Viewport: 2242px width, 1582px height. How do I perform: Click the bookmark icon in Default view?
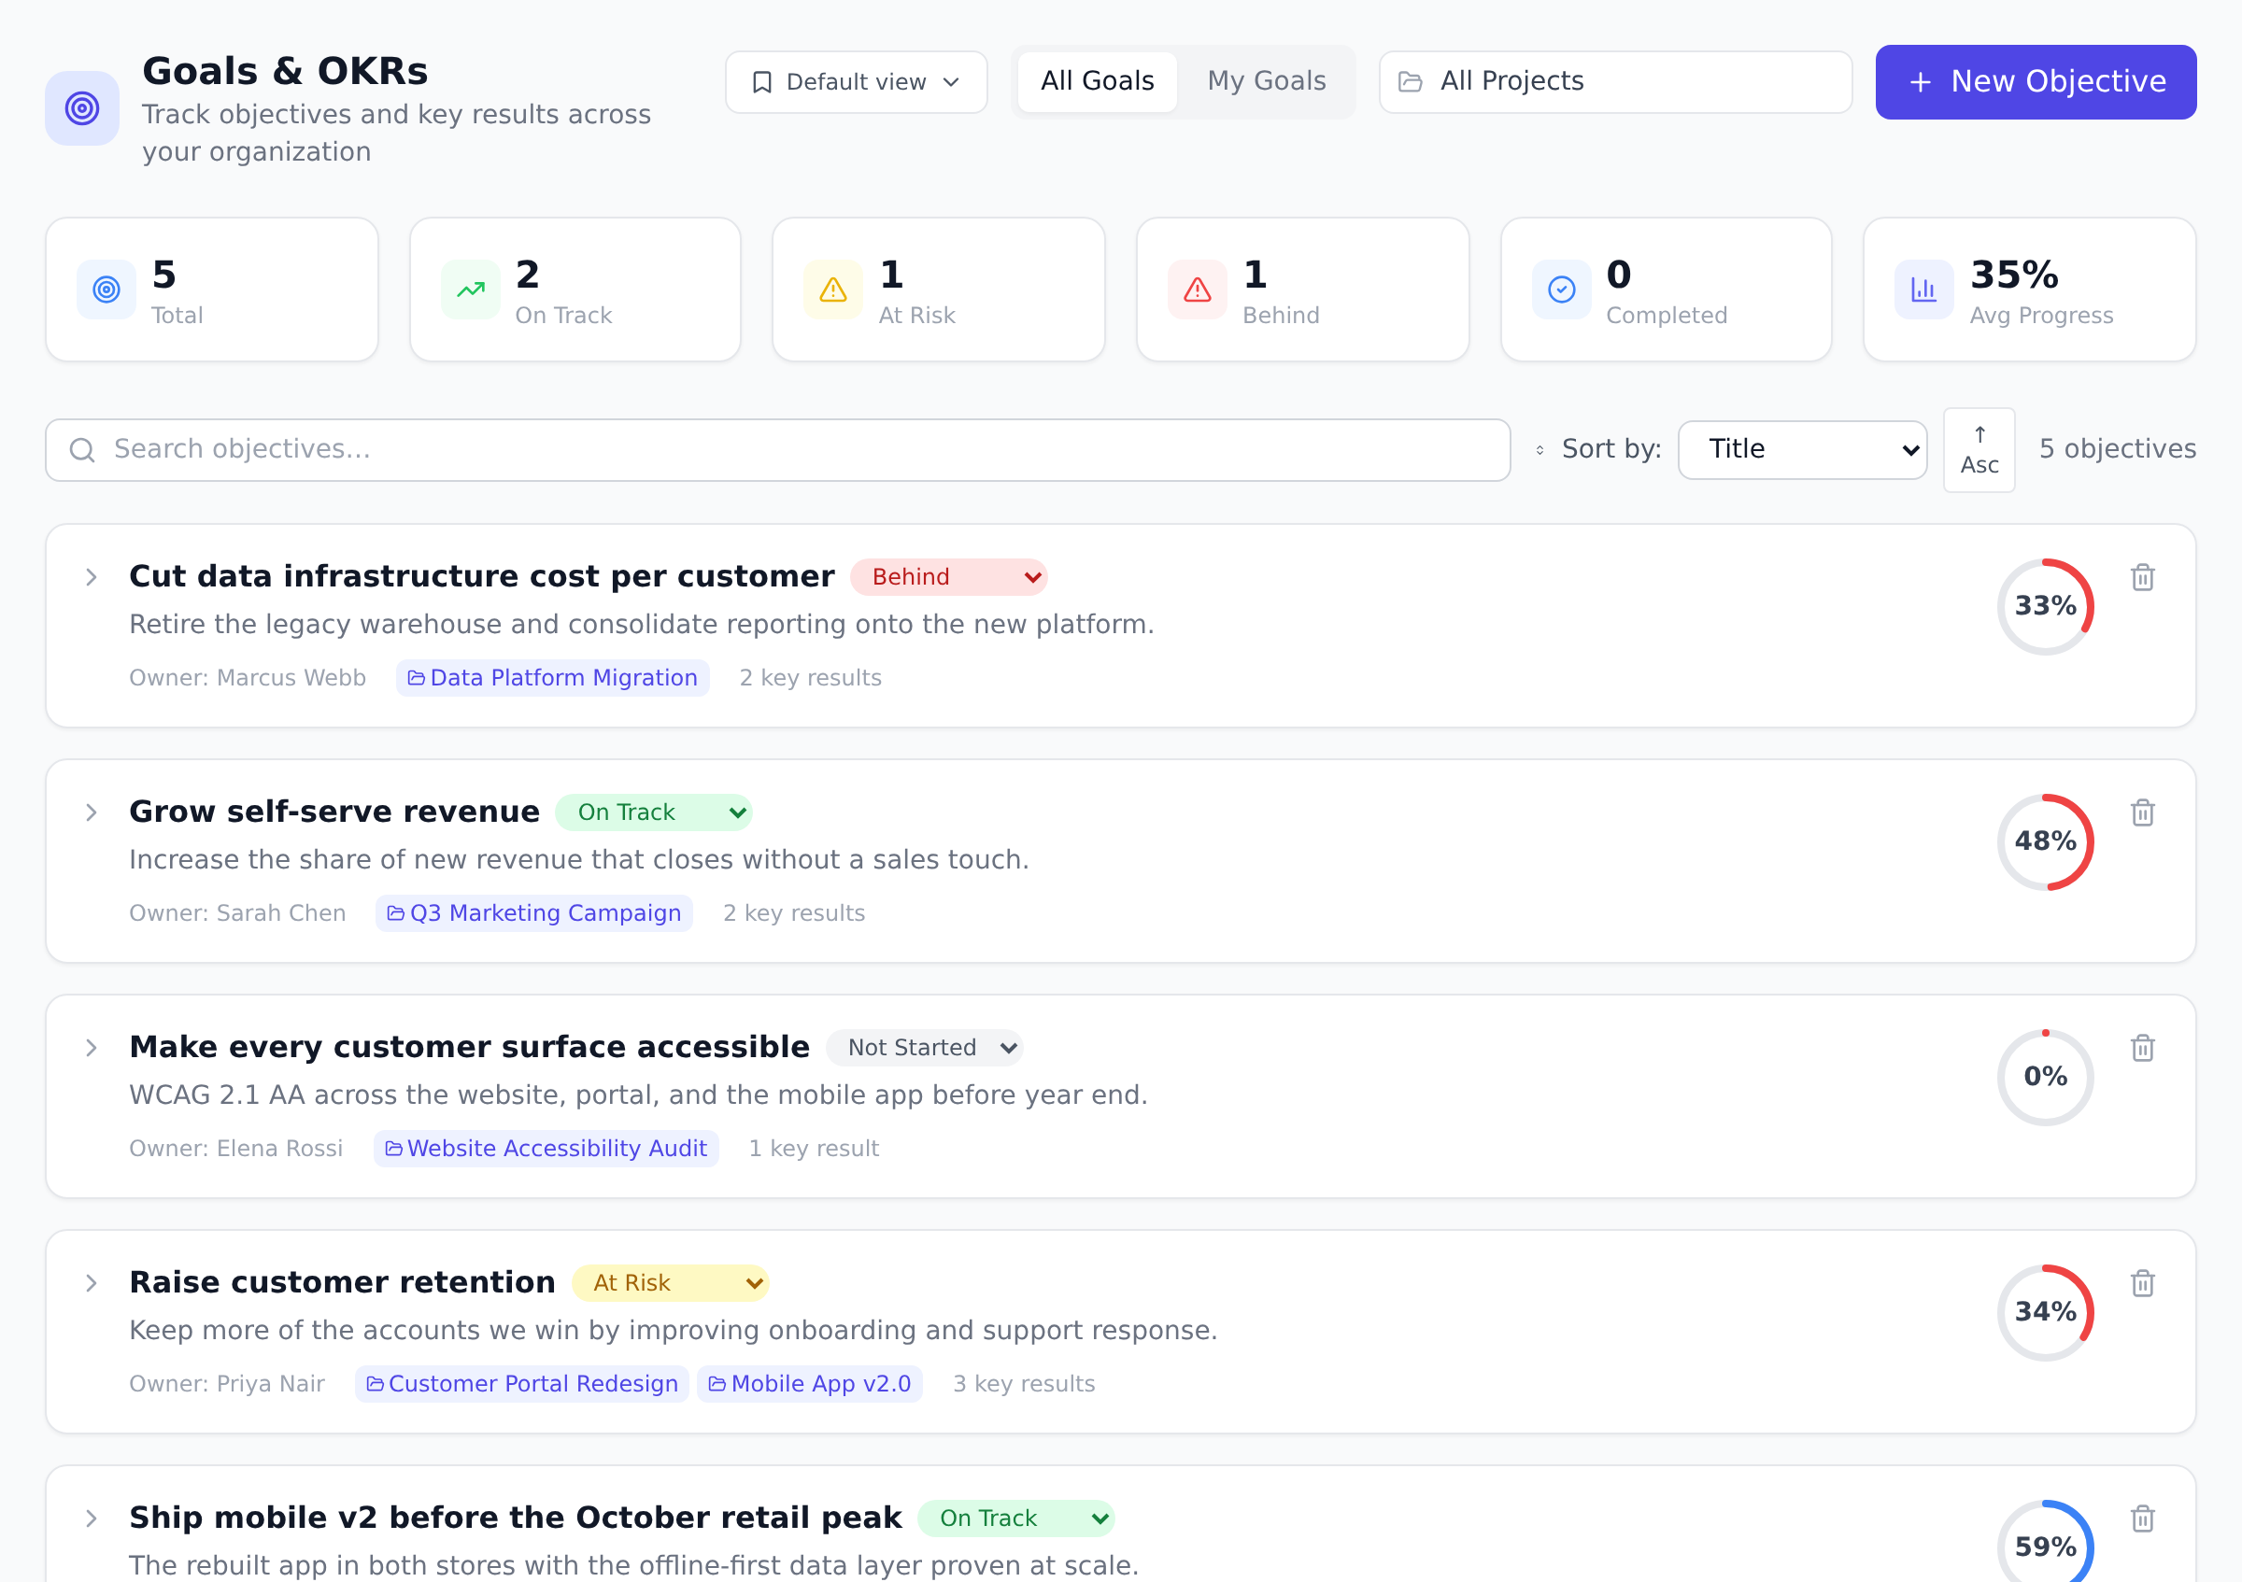click(x=762, y=82)
